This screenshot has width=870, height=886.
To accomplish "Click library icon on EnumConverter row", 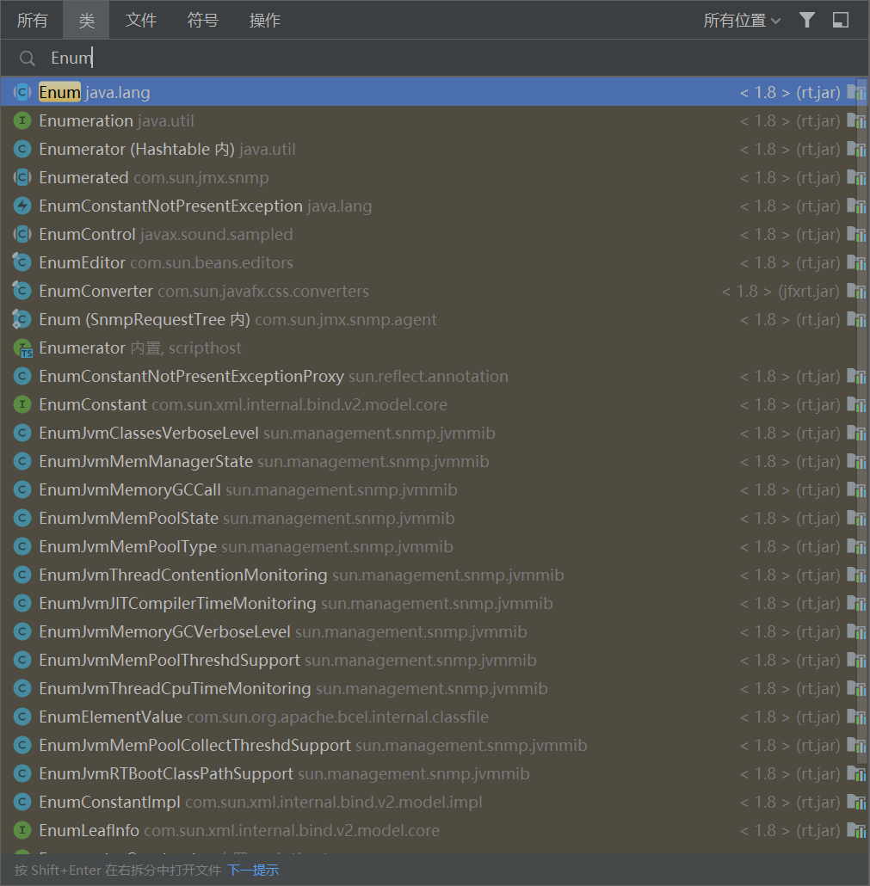I will pyautogui.click(x=856, y=291).
